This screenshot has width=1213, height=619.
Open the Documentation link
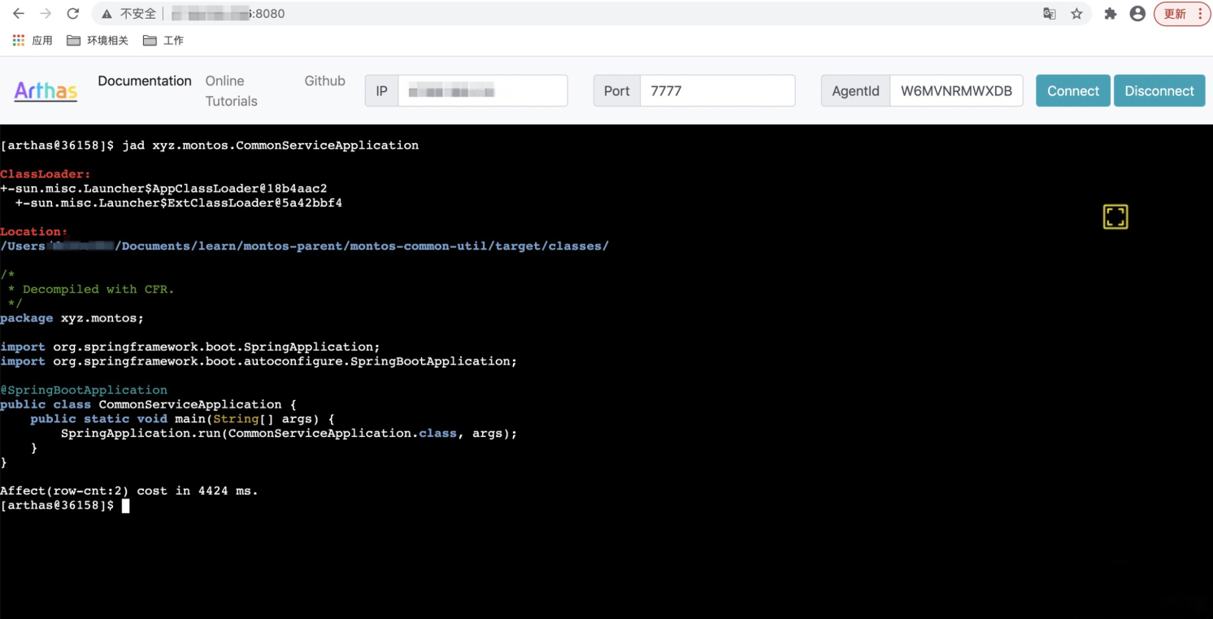(x=145, y=81)
